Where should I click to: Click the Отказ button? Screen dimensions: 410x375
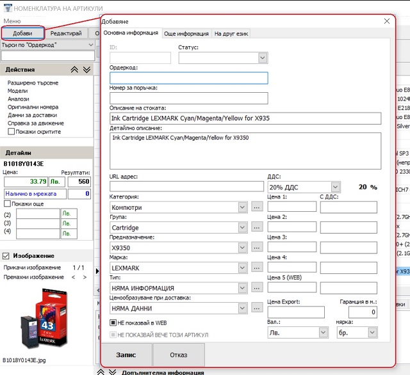179,355
